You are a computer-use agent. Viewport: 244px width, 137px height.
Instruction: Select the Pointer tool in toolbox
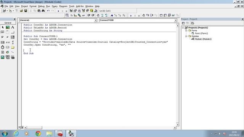(x=3, y=27)
